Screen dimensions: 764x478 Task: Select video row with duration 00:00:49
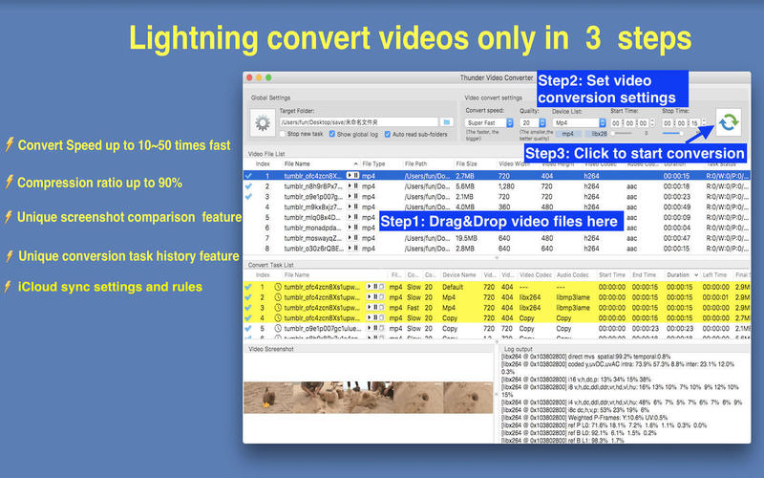coord(496,206)
